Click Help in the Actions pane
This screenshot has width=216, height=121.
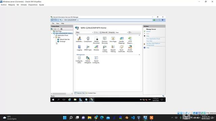click(148, 48)
